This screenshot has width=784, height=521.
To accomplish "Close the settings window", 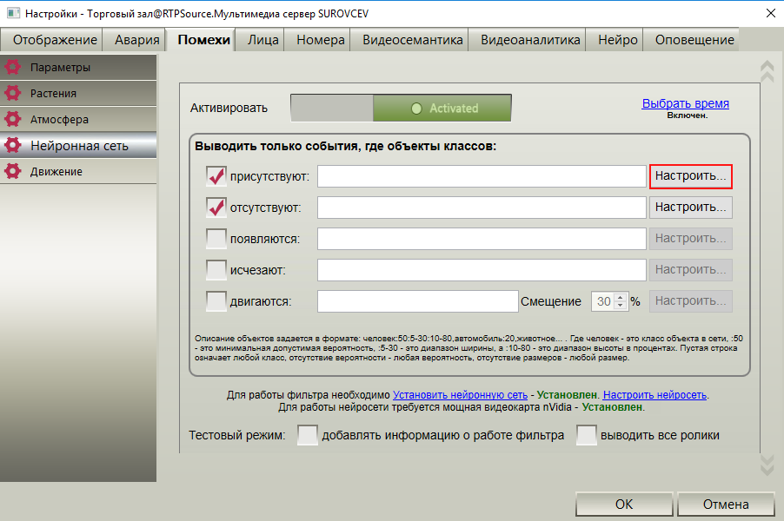I will click(x=771, y=14).
